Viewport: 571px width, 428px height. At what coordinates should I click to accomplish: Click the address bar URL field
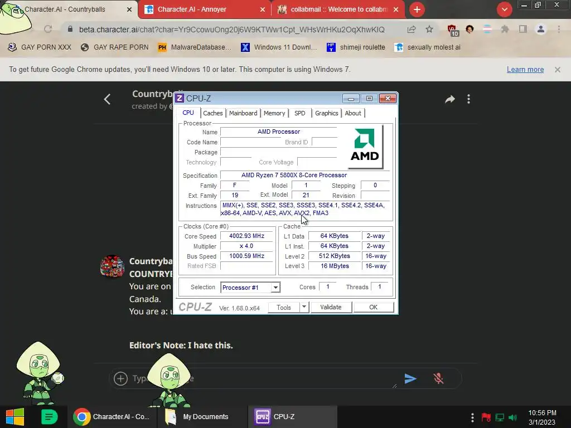(x=231, y=30)
